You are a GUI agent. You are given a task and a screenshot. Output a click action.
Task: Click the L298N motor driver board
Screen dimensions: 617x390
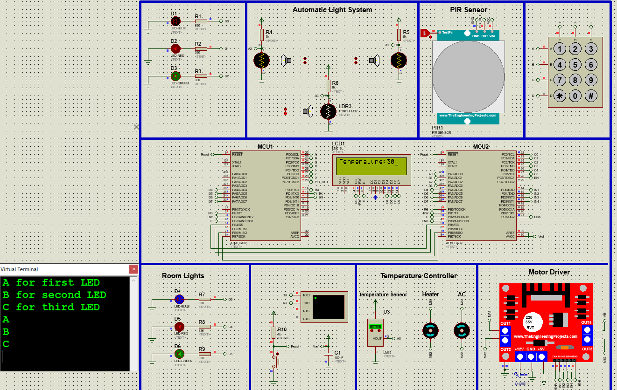(x=546, y=322)
